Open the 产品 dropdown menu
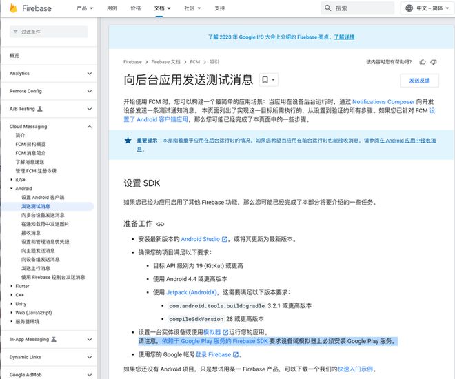This screenshot has width=455, height=379. point(85,8)
